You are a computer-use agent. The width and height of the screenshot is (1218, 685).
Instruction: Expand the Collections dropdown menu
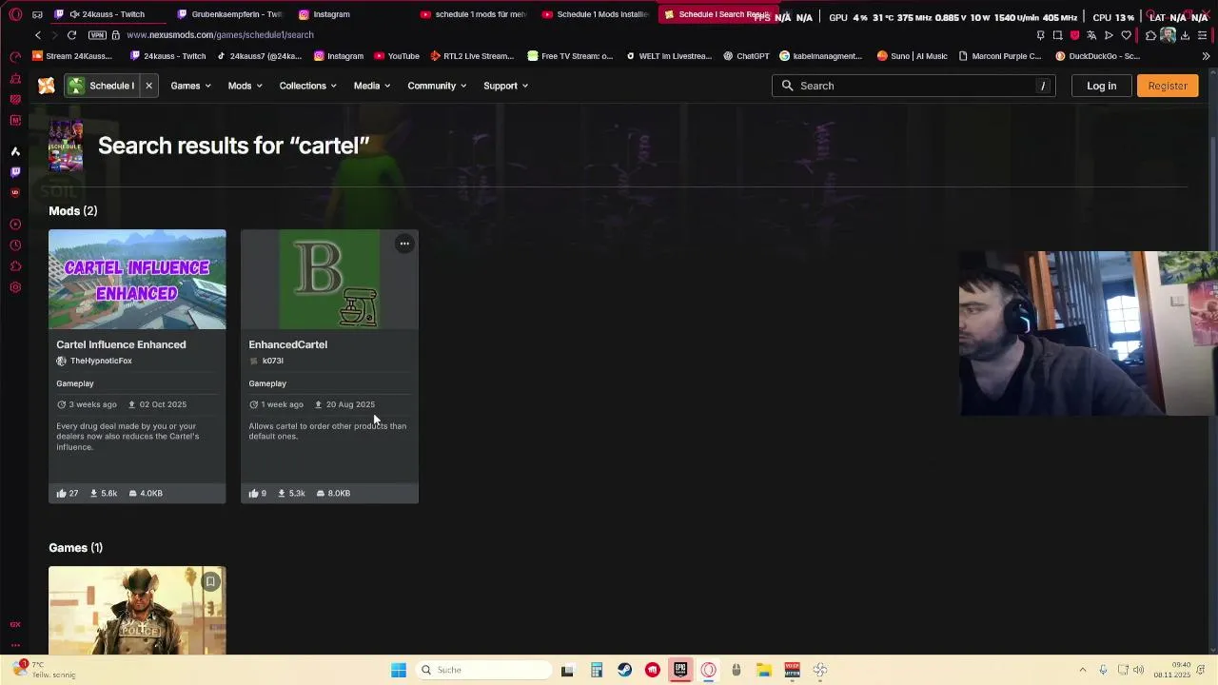(x=307, y=86)
